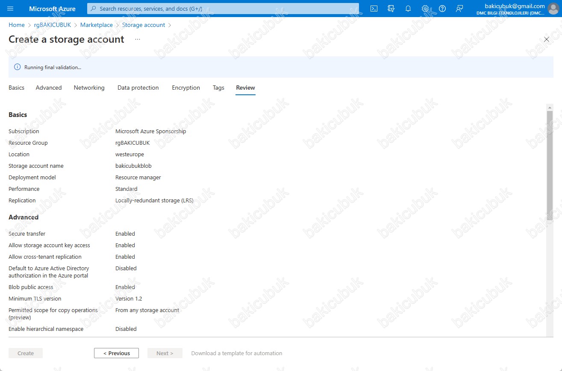Select the Tags tab
The image size is (562, 371).
(x=218, y=88)
